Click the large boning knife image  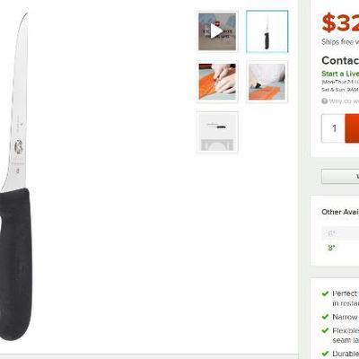pyautogui.click(x=15, y=177)
